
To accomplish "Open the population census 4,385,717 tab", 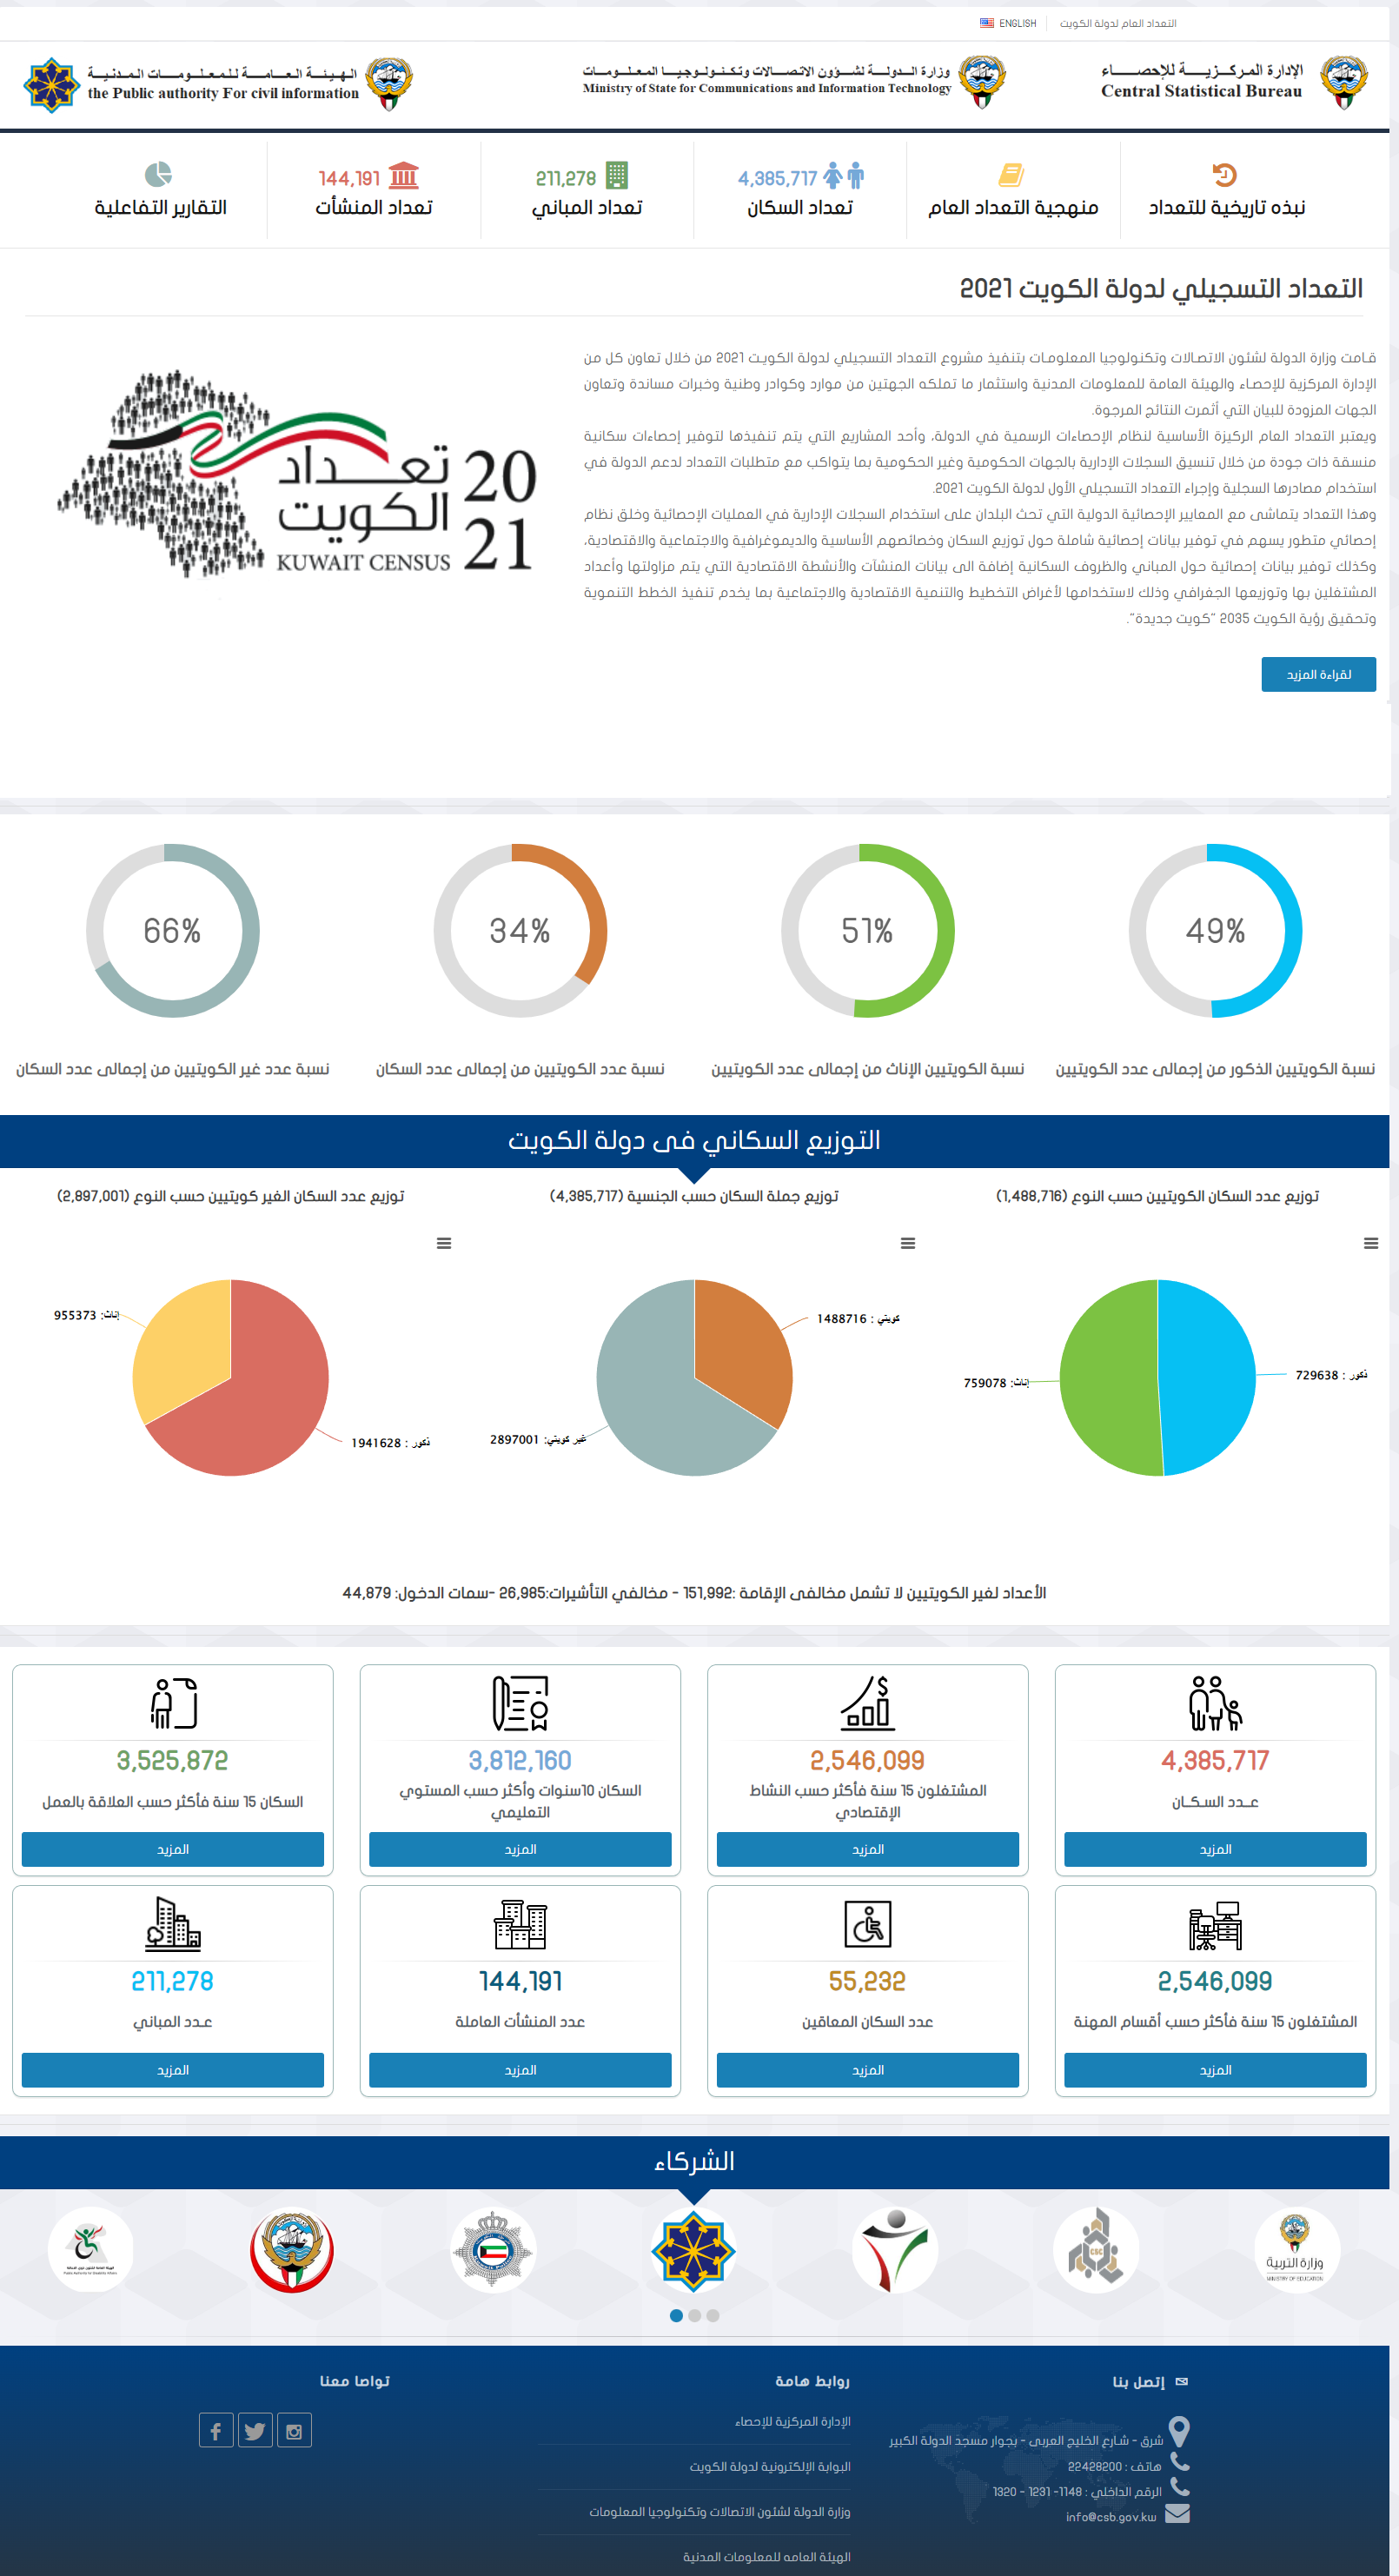I will click(800, 190).
